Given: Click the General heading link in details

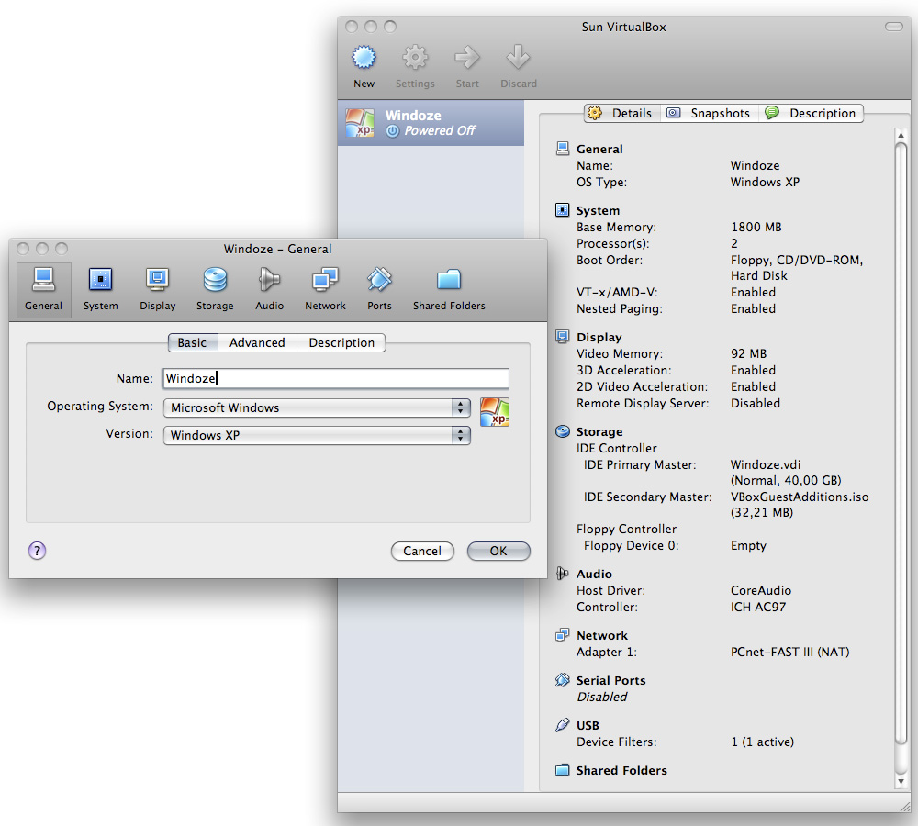Looking at the screenshot, I should 599,149.
